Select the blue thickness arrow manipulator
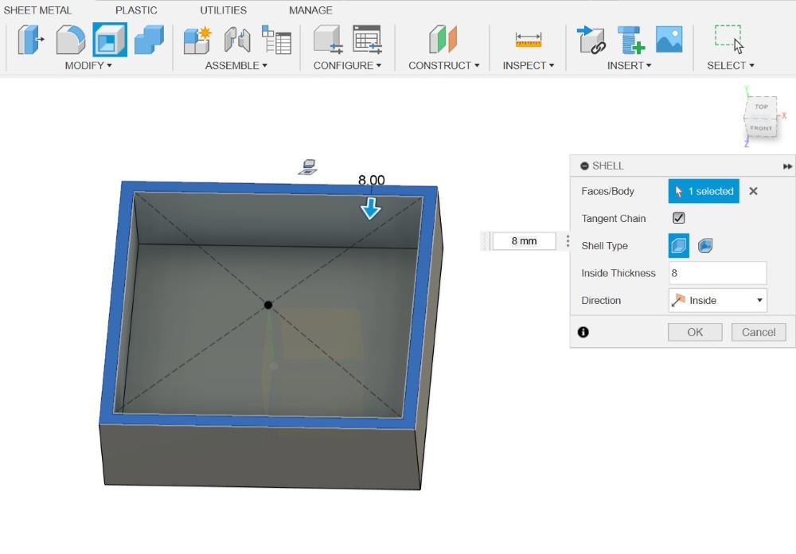Image resolution: width=796 pixels, height=554 pixels. point(371,209)
